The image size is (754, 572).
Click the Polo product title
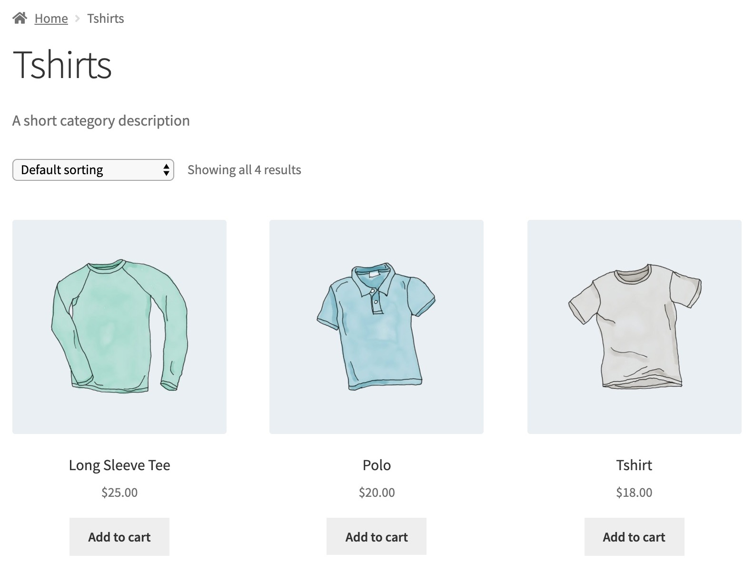tap(377, 465)
